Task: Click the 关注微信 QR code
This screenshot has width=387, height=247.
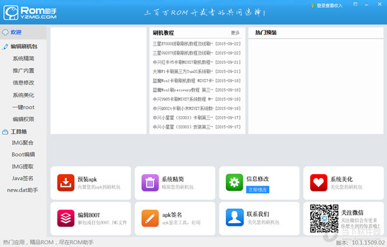Action: 324,219
